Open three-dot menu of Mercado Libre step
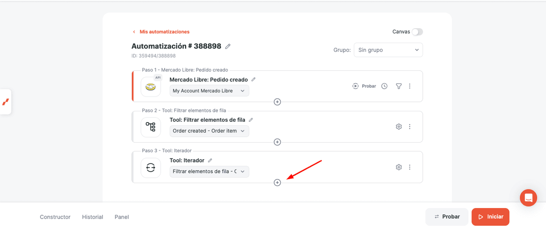The width and height of the screenshot is (546, 229). (x=409, y=86)
